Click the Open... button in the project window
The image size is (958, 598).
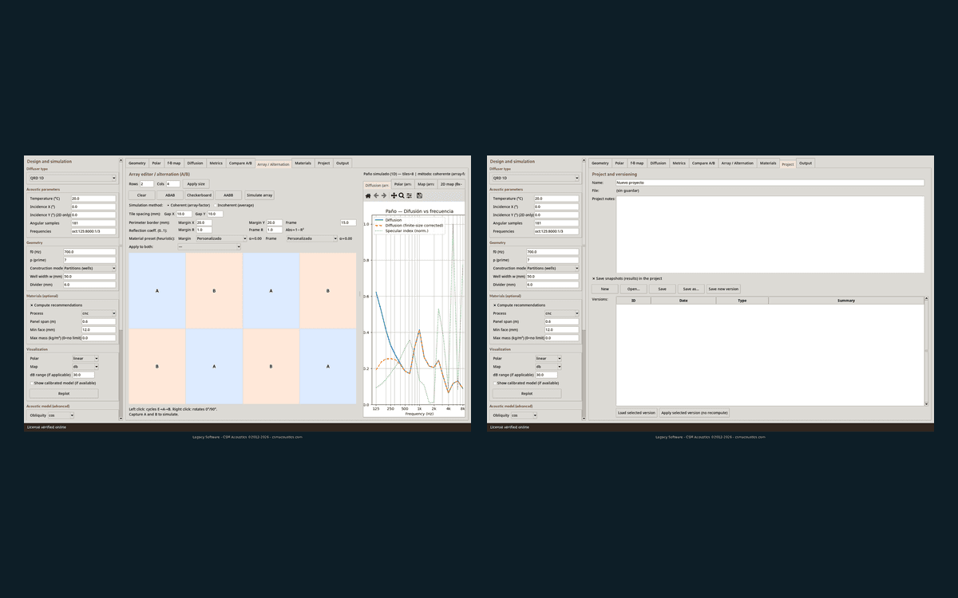point(633,289)
